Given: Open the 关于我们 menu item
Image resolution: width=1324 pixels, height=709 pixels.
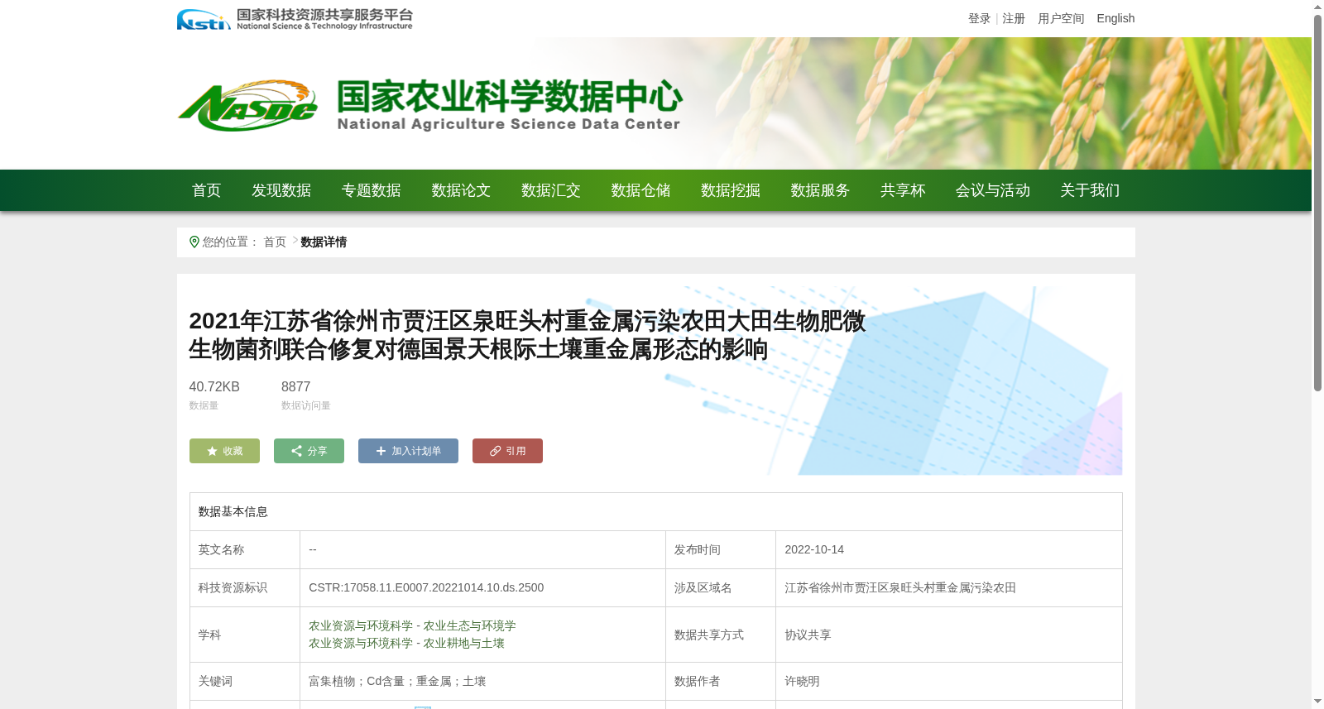Looking at the screenshot, I should [x=1090, y=190].
